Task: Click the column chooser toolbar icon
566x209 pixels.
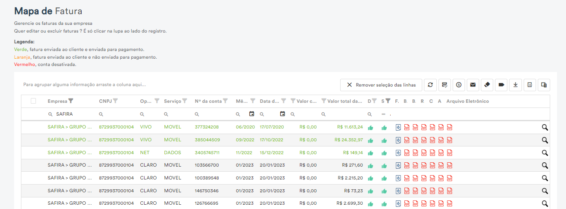Action: [544, 85]
